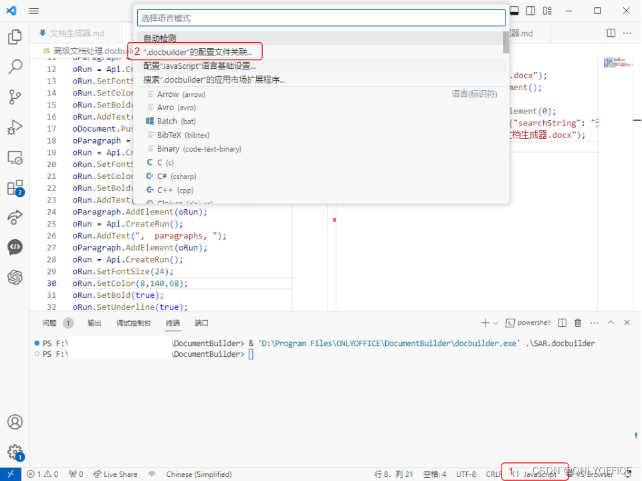The height and width of the screenshot is (481, 642).
Task: Open notifications bell in status bar
Action: pos(629,474)
